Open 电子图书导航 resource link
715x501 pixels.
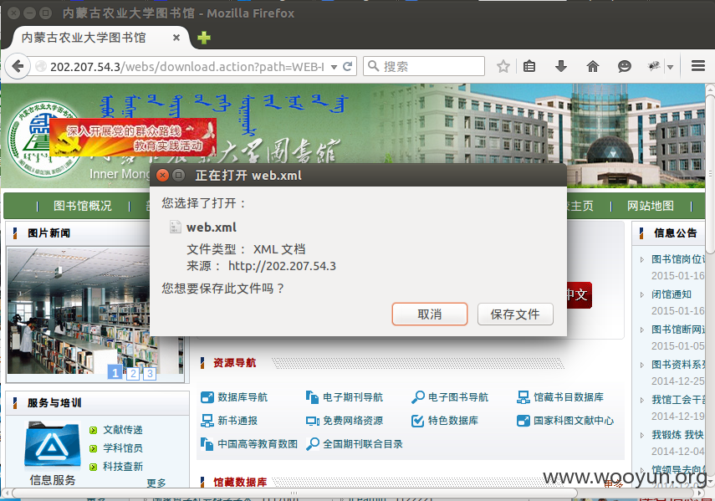[457, 397]
